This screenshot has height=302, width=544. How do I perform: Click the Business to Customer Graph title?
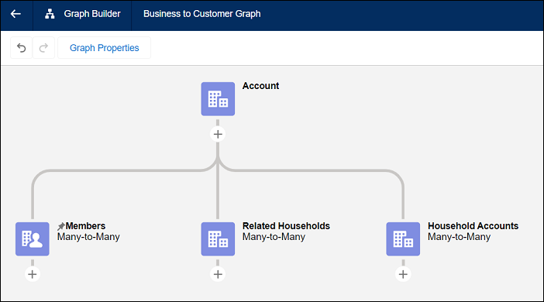tap(202, 14)
